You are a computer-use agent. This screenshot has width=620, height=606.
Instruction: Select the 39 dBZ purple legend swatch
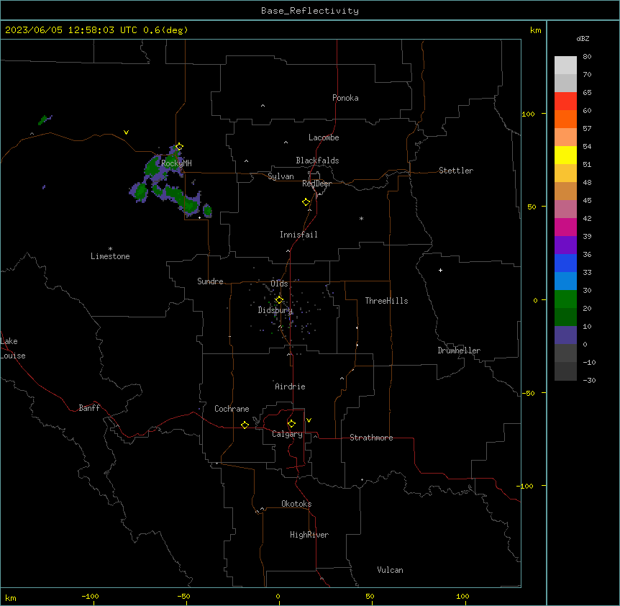[565, 245]
